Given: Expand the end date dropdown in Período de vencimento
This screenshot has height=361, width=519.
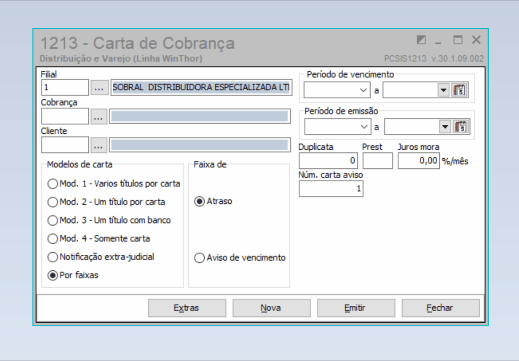Looking at the screenshot, I should coord(443,90).
